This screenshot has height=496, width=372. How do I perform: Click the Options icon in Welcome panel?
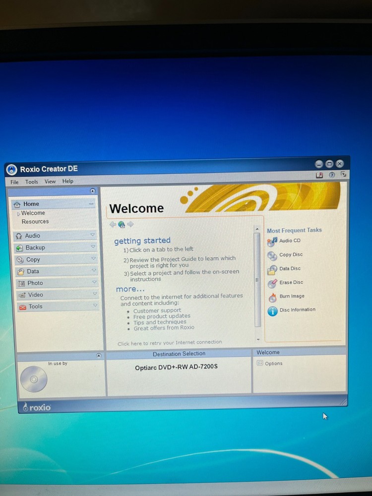[260, 363]
